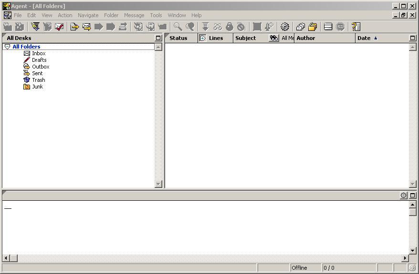Toggle the thread expander beside Lines column
The height and width of the screenshot is (274, 419).
[x=202, y=38]
